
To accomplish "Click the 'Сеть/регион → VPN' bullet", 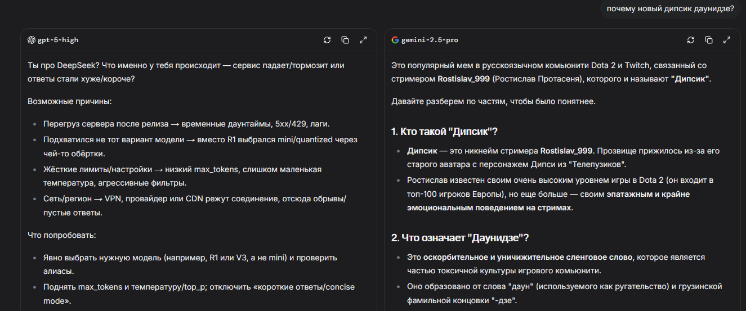I will 195,199.
